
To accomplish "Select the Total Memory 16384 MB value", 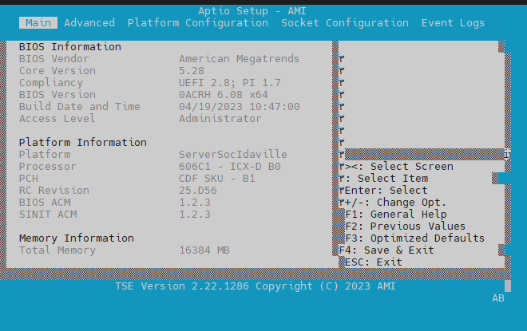I will pyautogui.click(x=204, y=250).
